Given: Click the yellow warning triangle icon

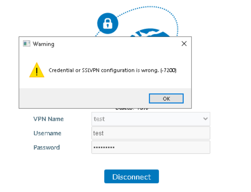Looking at the screenshot, I should [37, 70].
